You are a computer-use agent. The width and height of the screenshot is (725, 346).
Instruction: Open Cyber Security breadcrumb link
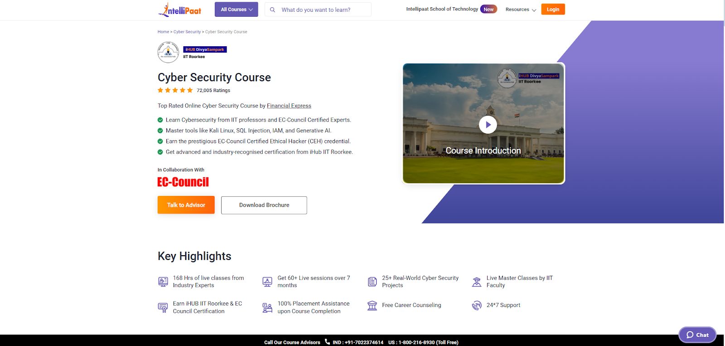[187, 32]
